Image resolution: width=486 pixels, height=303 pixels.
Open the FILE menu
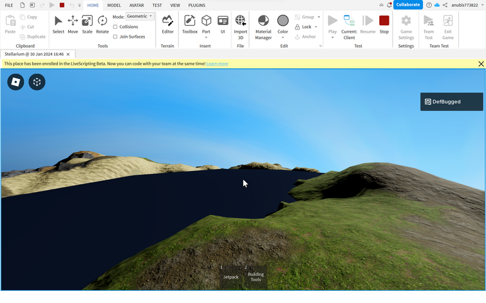(x=9, y=5)
